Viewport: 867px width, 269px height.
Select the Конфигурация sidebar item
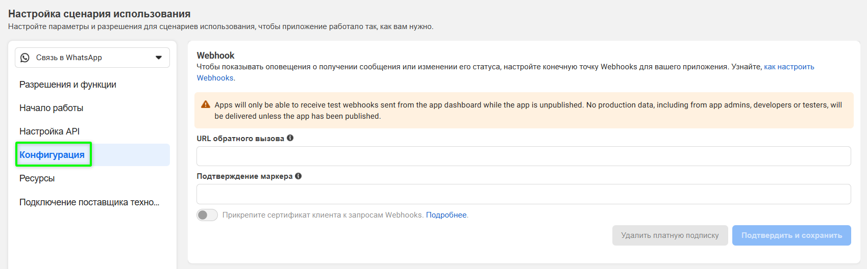[52, 155]
